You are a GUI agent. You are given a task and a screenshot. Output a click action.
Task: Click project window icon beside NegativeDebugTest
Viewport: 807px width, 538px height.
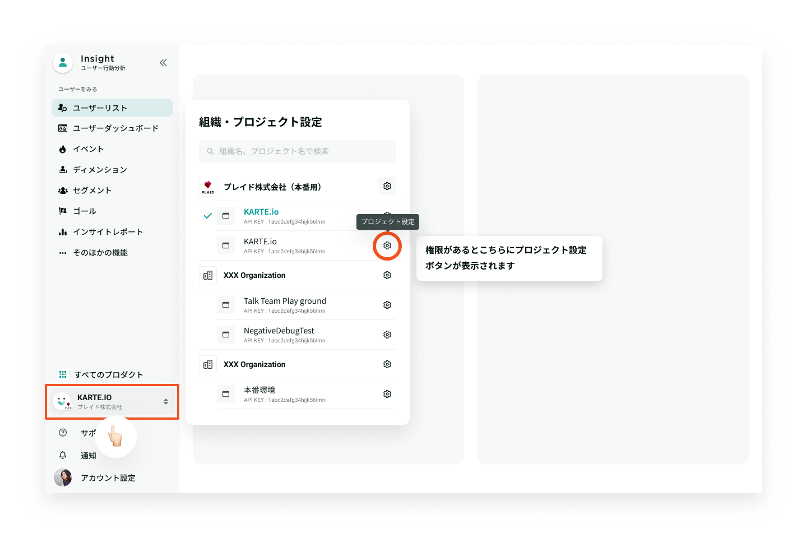click(226, 335)
